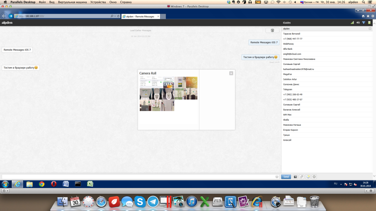Open the address bar dropdown arrow
Image resolution: width=376 pixels, height=211 pixels.
[x=115, y=16]
